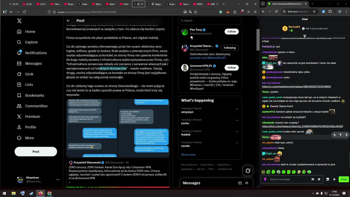The width and height of the screenshot is (350, 197).
Task: Switch to the Totalr X tab
Action: (83, 4)
